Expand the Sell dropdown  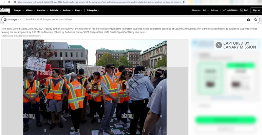[x=205, y=10]
